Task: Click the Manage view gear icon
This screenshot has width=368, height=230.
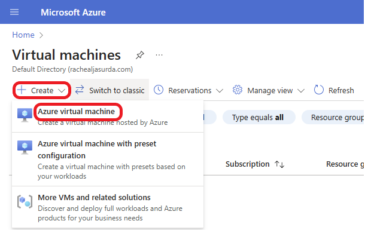Action: click(238, 90)
